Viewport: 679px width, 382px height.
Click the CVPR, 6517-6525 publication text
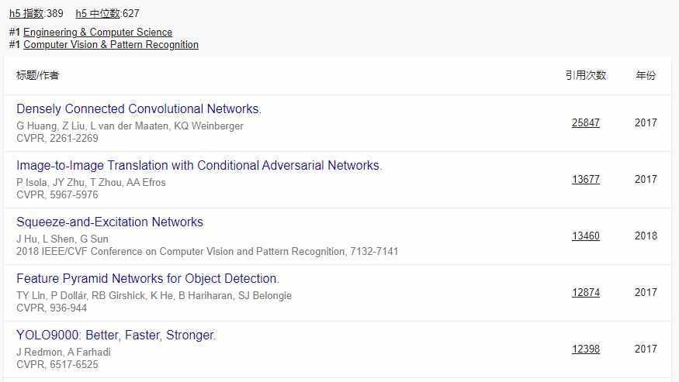(57, 364)
